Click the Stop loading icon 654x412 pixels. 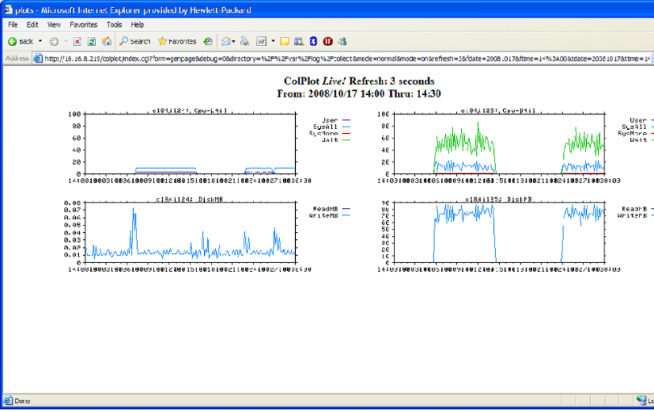(77, 41)
